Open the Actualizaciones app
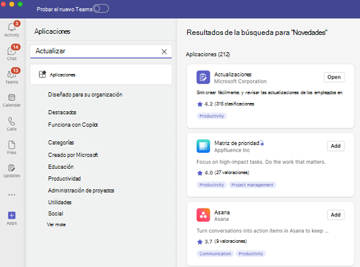The width and height of the screenshot is (360, 267). click(334, 77)
